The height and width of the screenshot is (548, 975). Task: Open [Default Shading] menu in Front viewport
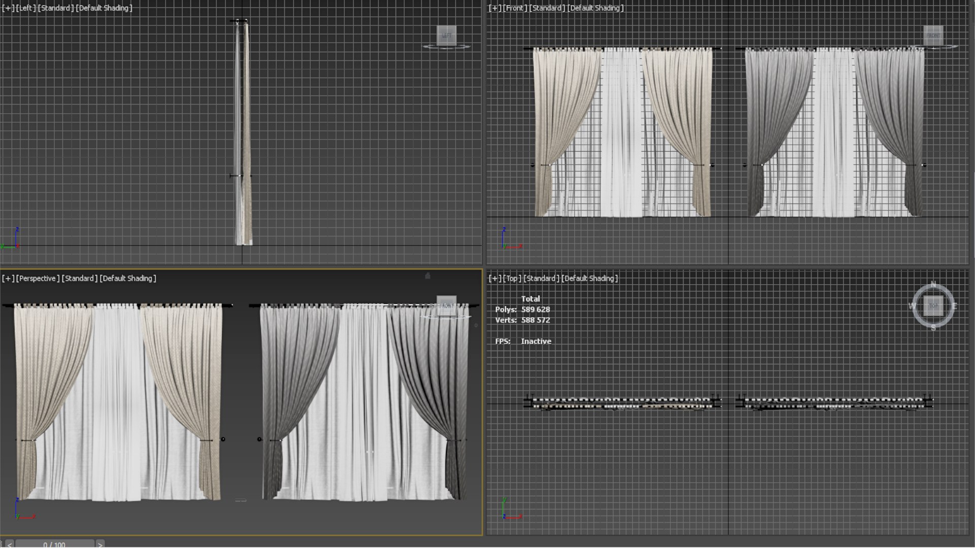click(x=596, y=8)
